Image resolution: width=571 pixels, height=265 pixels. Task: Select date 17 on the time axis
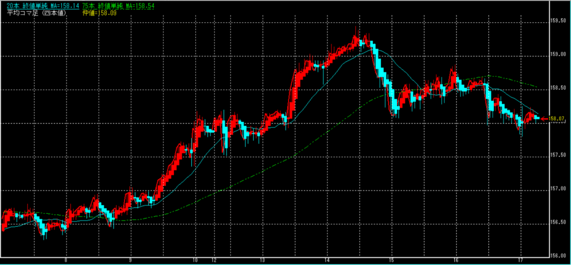(x=521, y=260)
